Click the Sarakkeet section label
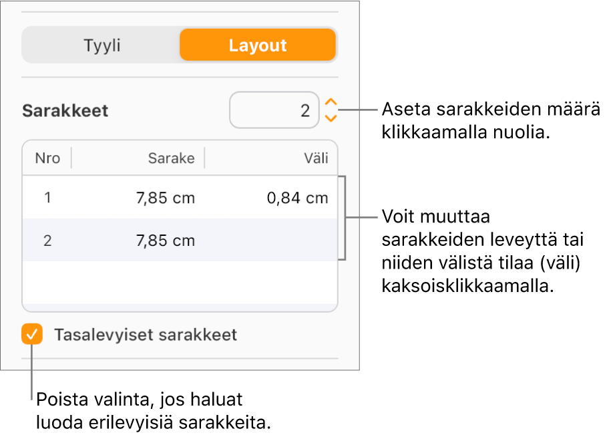Screen dimensions: 609x439 pos(65,110)
